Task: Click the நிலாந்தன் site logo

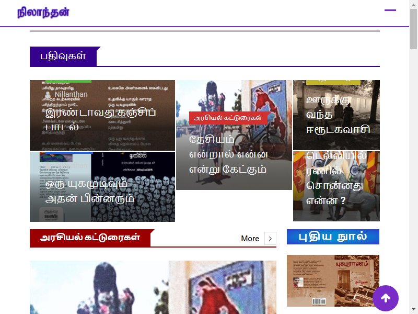Action: pos(43,13)
